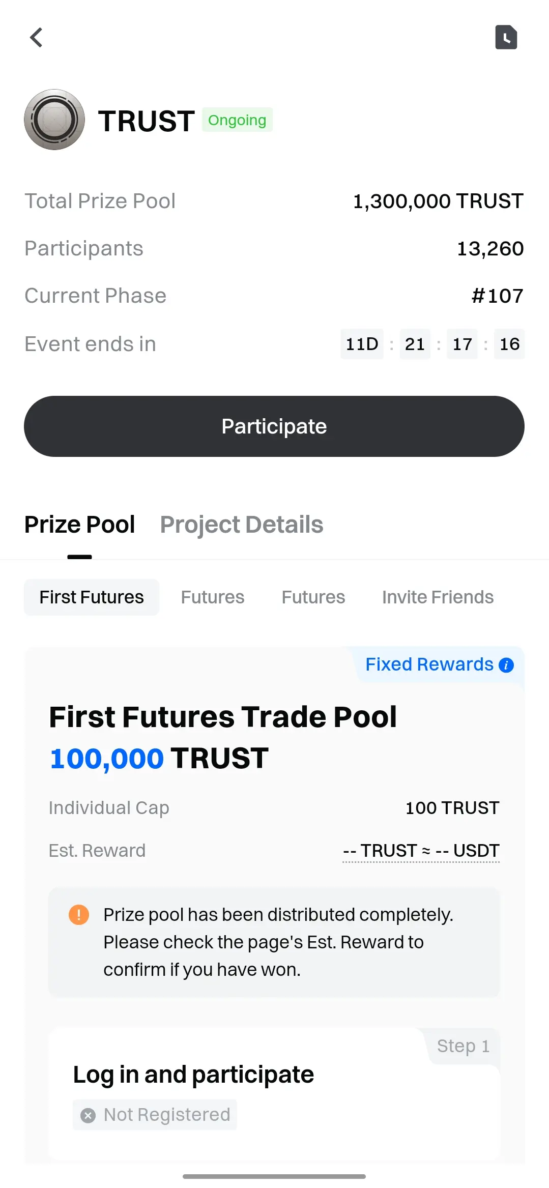The width and height of the screenshot is (549, 1188).
Task: Click the Fixed Rewards info icon
Action: click(506, 665)
